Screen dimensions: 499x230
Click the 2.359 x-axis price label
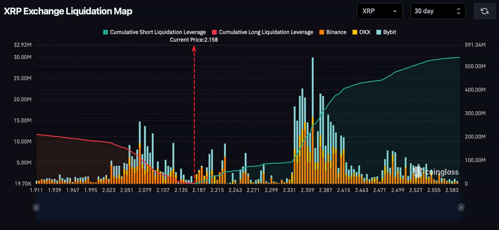pyautogui.click(x=307, y=190)
